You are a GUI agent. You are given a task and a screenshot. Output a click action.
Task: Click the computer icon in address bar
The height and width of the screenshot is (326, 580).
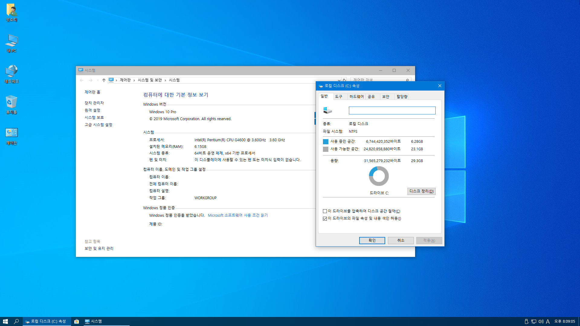point(111,80)
